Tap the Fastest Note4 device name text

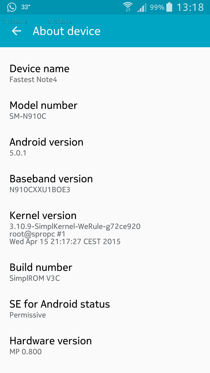click(33, 79)
